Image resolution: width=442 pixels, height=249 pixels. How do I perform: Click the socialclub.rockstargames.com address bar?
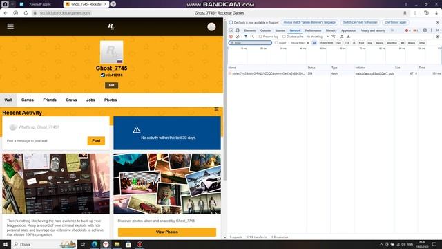coord(65,13)
